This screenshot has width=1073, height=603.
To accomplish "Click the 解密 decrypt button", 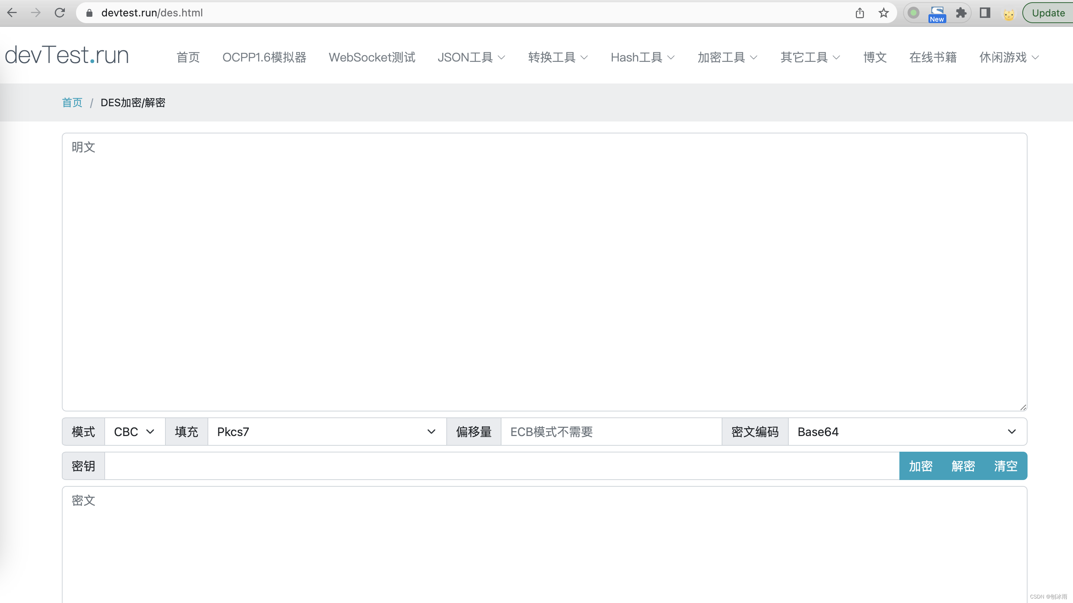I will click(963, 466).
